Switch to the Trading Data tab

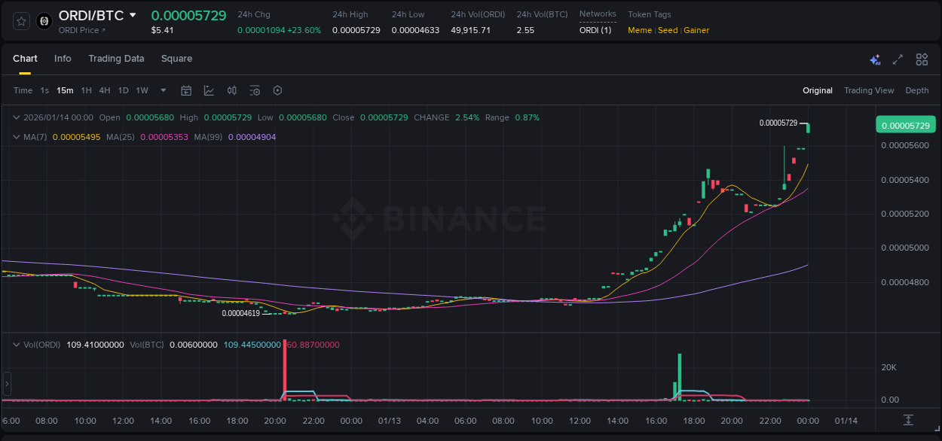[116, 59]
